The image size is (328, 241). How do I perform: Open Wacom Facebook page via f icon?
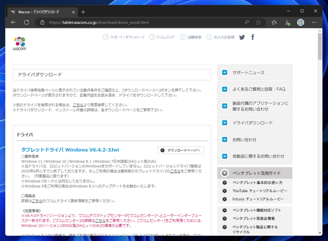pyautogui.click(x=253, y=37)
